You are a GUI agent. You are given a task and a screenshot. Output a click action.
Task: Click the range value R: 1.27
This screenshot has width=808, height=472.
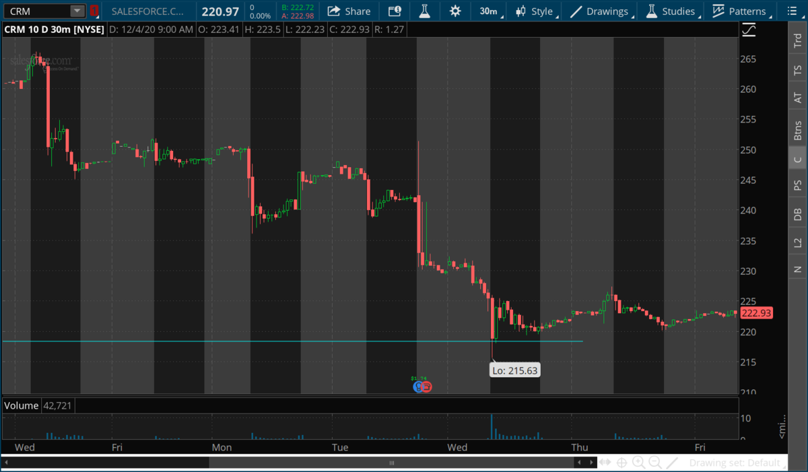[389, 30]
